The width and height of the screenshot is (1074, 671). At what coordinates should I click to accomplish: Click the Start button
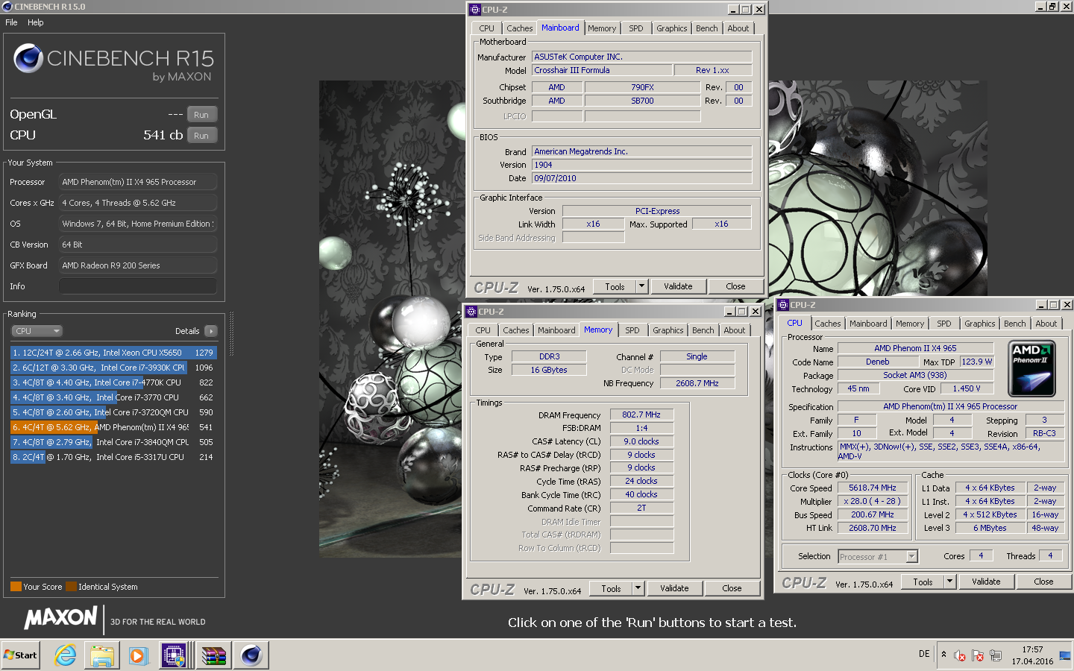tap(20, 655)
